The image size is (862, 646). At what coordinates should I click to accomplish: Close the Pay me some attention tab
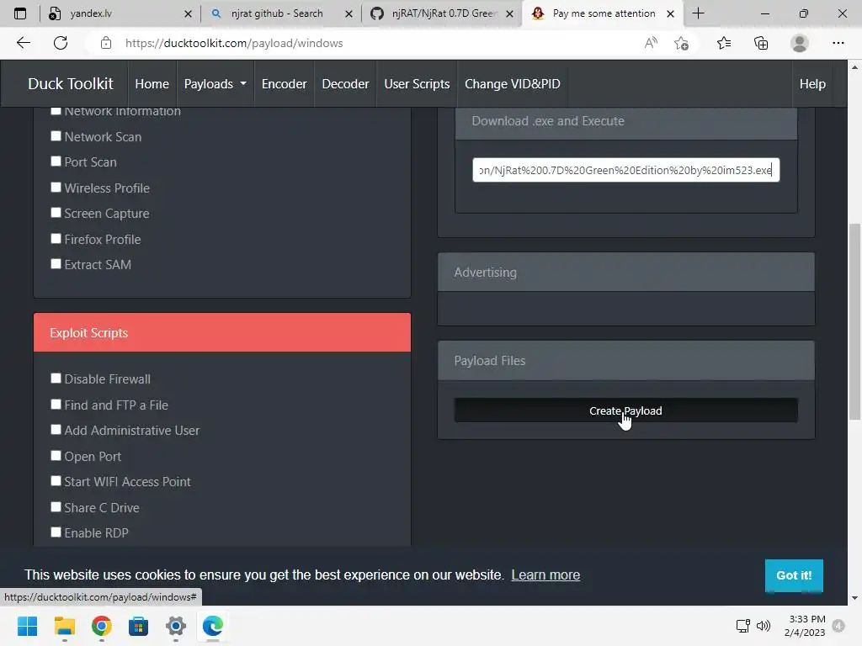tap(670, 13)
